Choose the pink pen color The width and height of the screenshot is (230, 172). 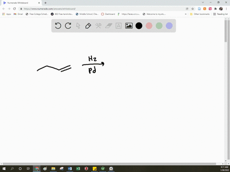pos(149,26)
